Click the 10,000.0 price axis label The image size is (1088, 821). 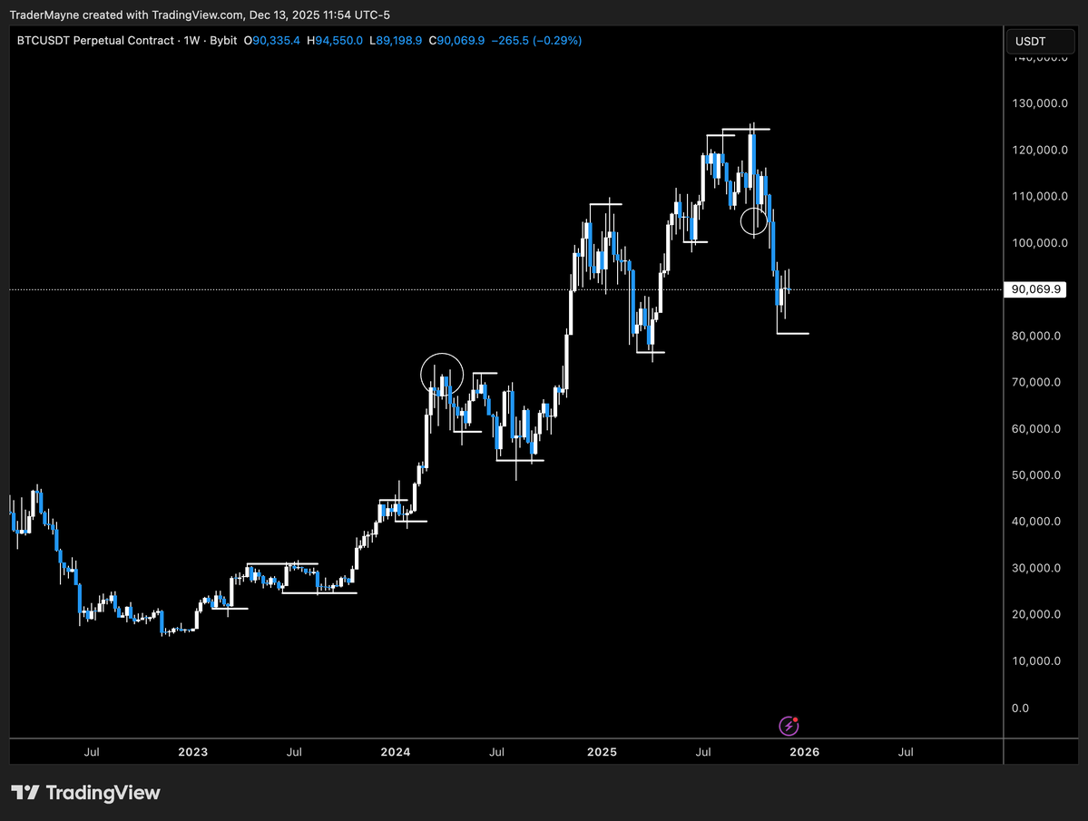tap(1036, 660)
